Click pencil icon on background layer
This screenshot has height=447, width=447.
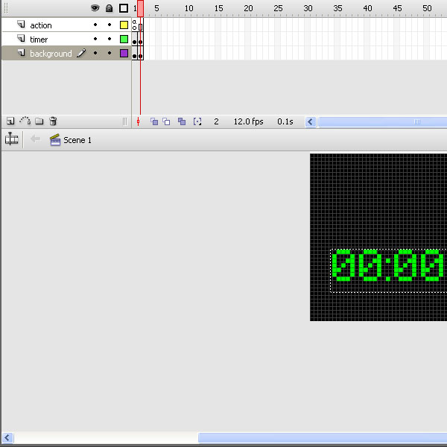tap(81, 53)
